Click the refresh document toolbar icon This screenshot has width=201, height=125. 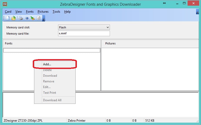pos(39,18)
